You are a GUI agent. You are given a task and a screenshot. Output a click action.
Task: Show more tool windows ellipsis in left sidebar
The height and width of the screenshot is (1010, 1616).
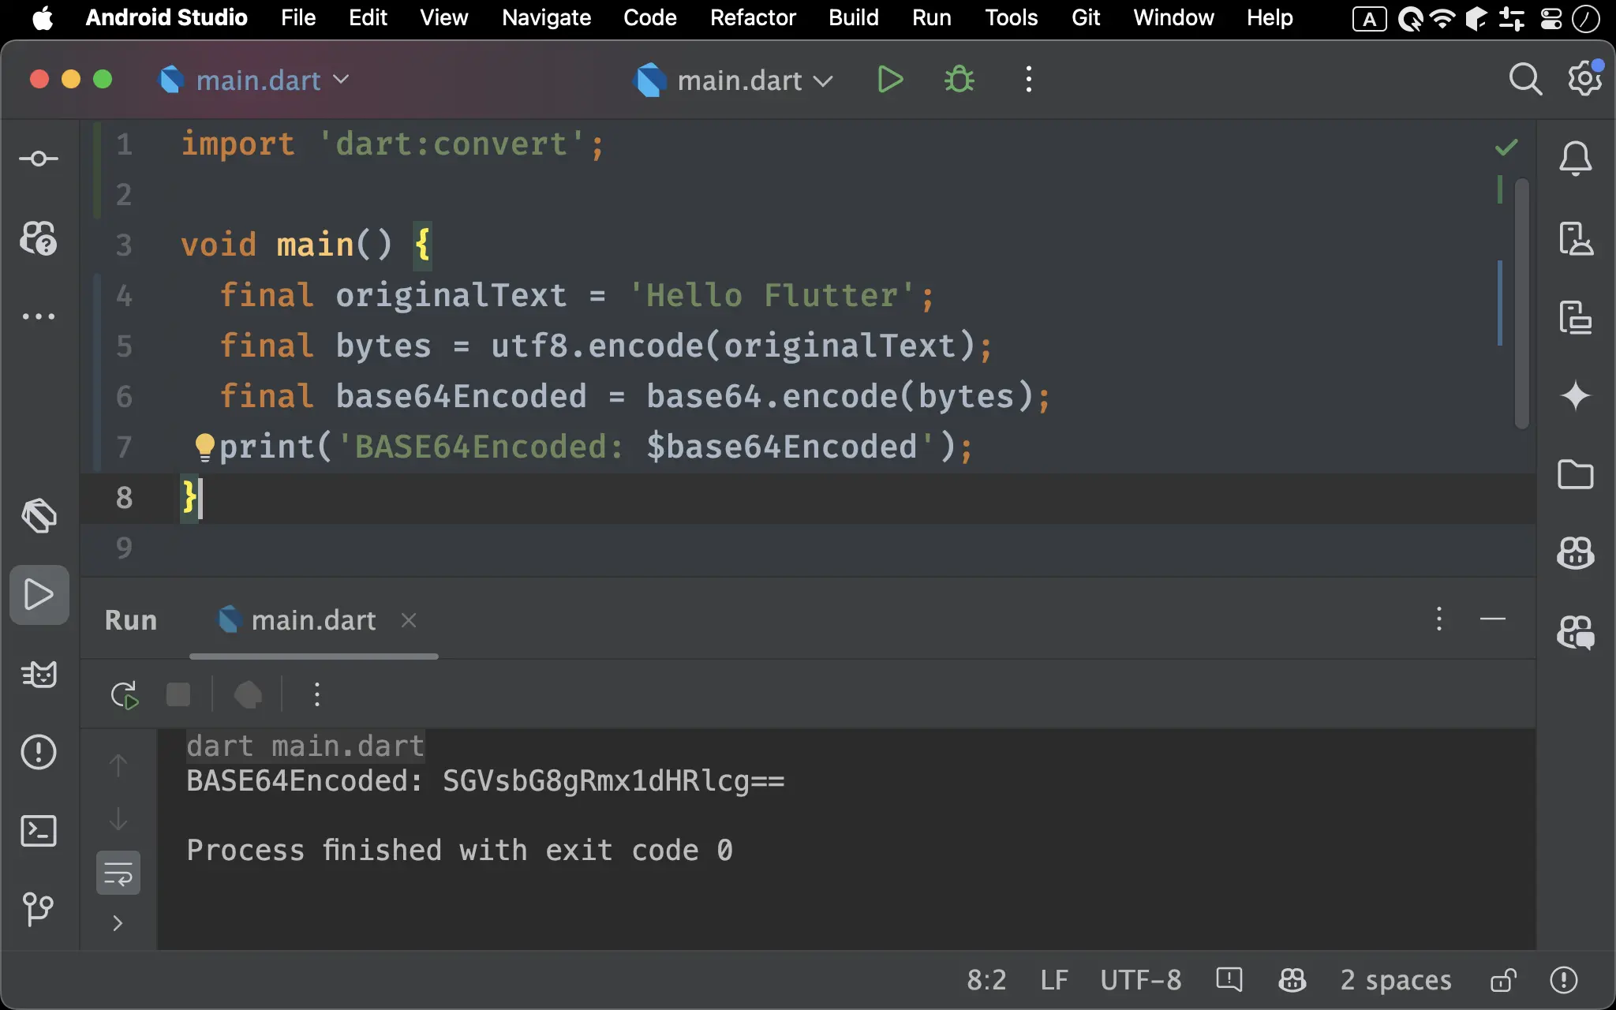tap(39, 316)
